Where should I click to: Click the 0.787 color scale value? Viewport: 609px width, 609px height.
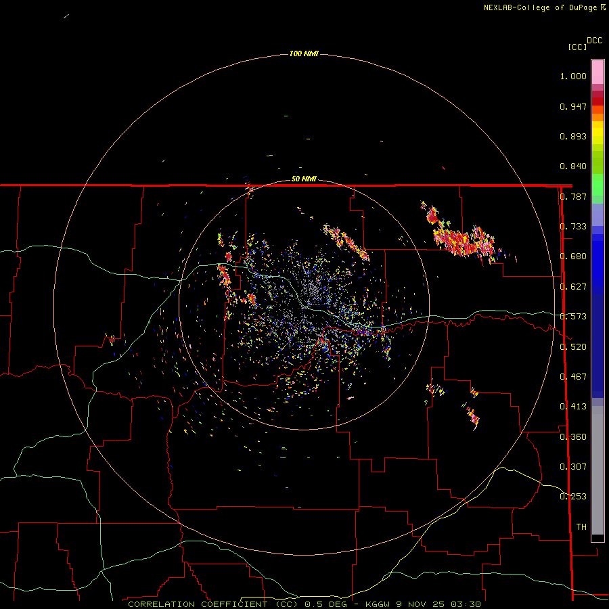573,196
